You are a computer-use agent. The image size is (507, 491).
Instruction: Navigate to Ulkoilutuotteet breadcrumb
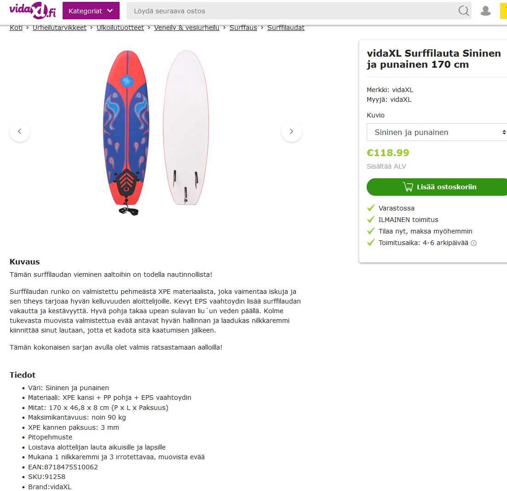(x=120, y=28)
